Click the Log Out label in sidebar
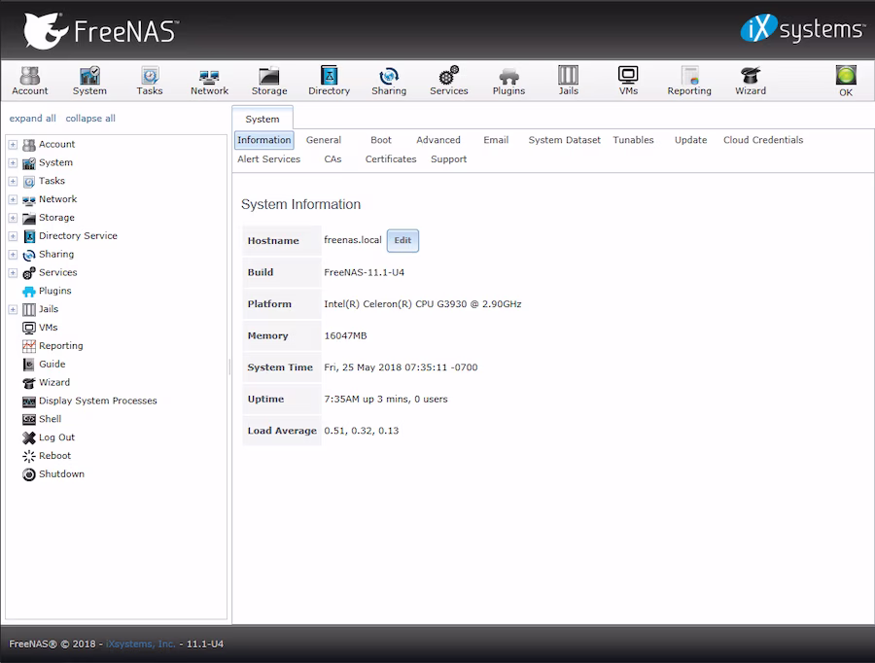Image resolution: width=875 pixels, height=663 pixels. tap(56, 437)
